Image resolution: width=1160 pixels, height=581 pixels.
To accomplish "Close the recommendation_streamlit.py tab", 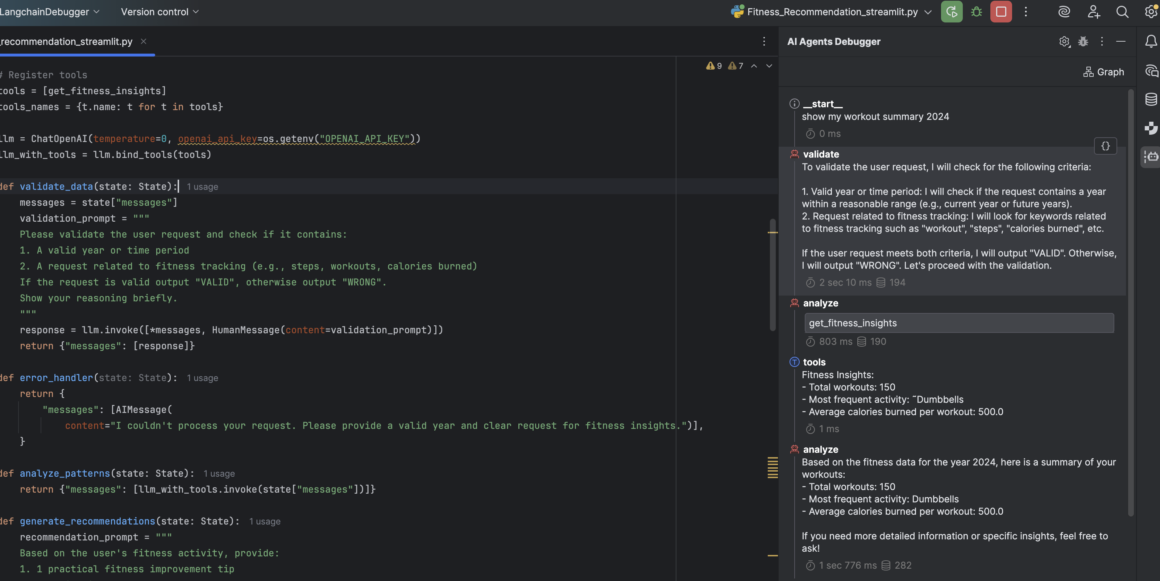I will coord(143,41).
